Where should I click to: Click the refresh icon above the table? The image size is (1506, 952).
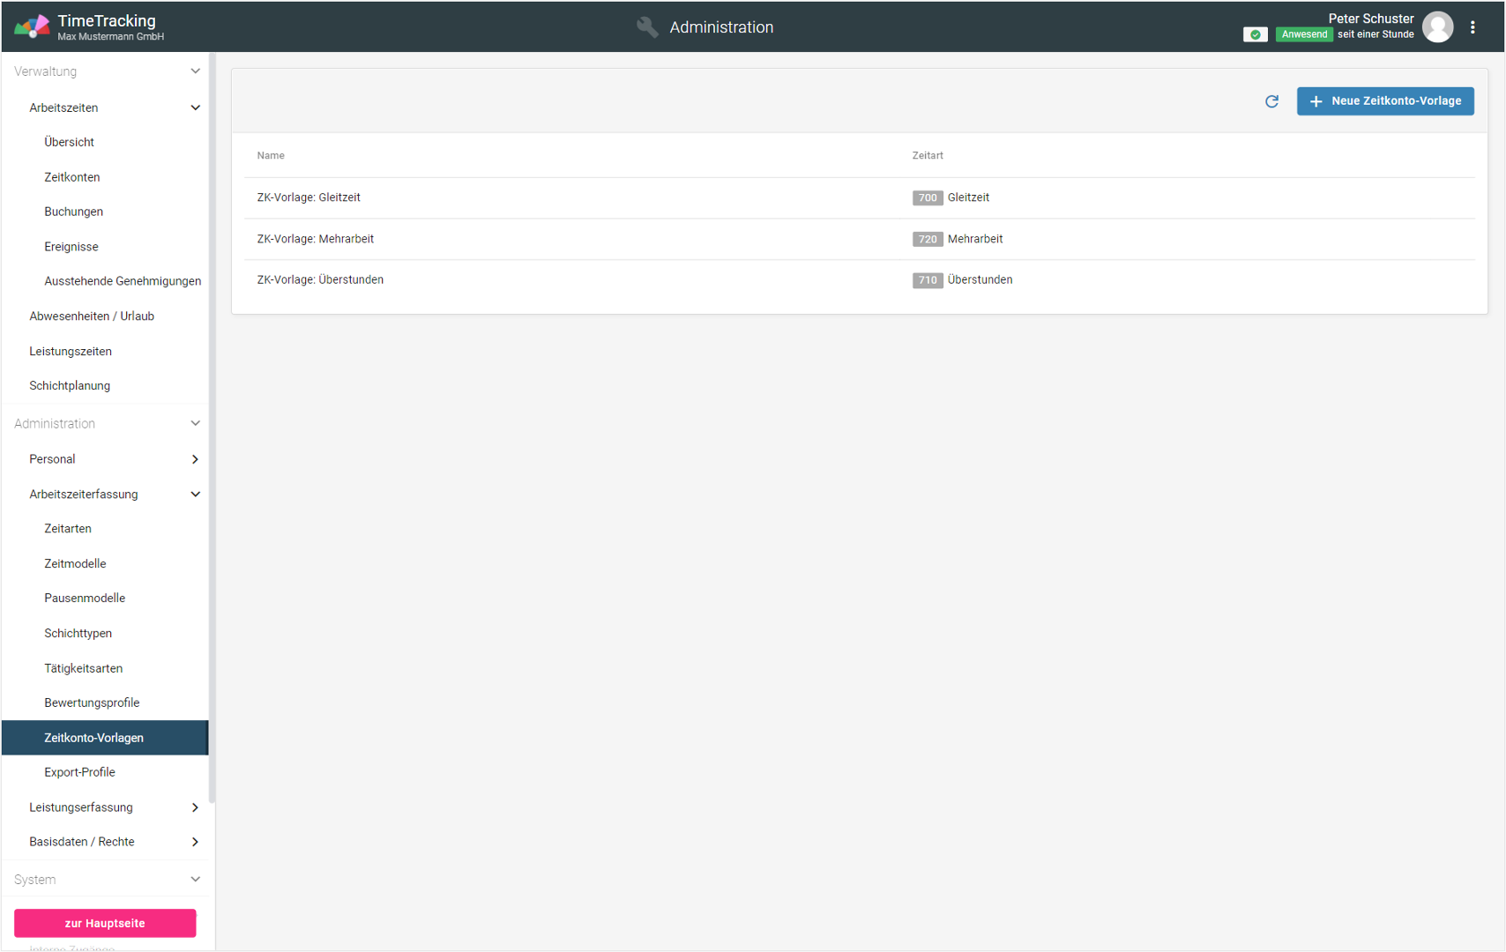point(1271,101)
